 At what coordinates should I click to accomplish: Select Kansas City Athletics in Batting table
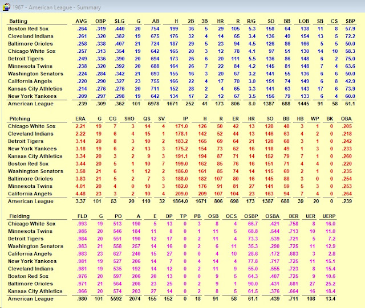tap(35, 89)
